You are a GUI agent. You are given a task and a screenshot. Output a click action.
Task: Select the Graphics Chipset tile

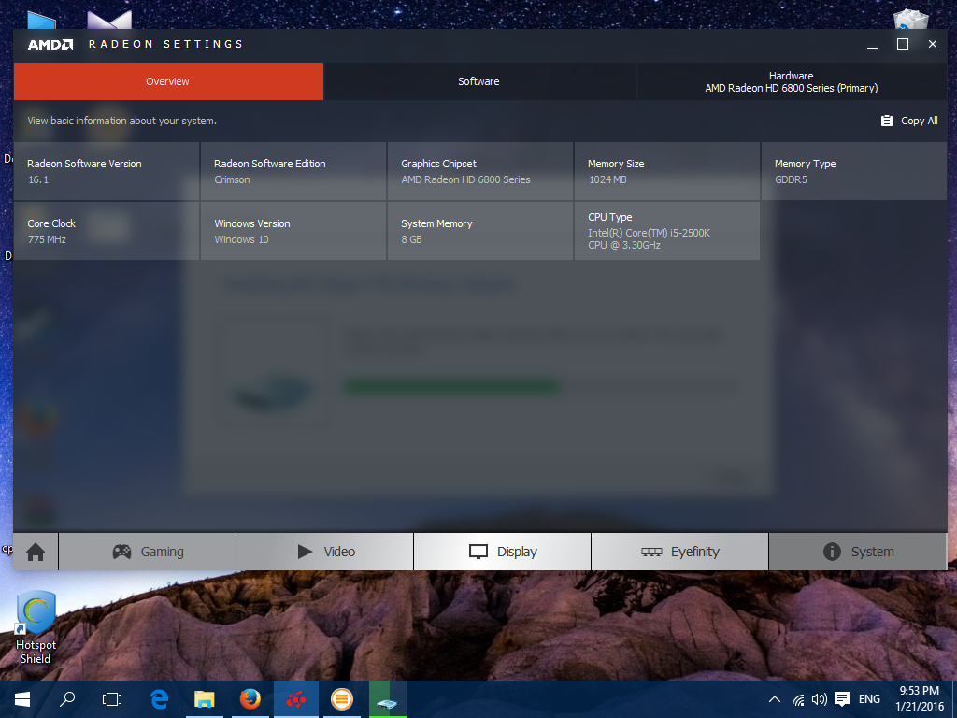click(480, 172)
